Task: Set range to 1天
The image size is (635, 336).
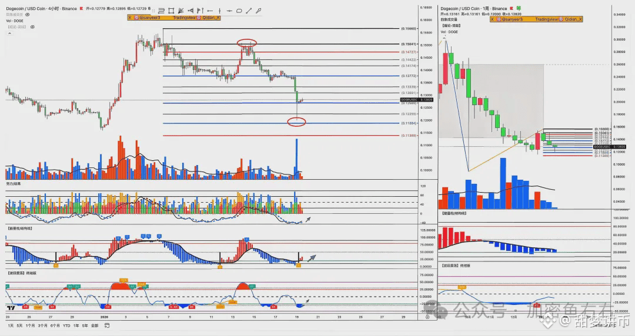Action: [x=11, y=325]
